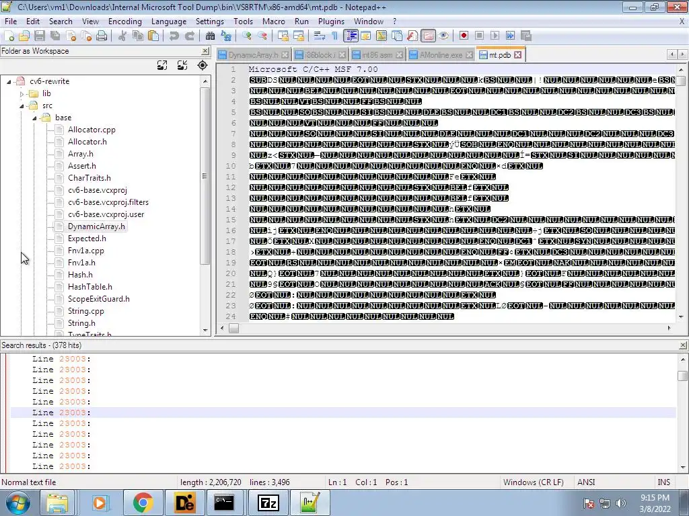Click the Windows Start orb
This screenshot has width=689, height=516.
click(x=18, y=503)
